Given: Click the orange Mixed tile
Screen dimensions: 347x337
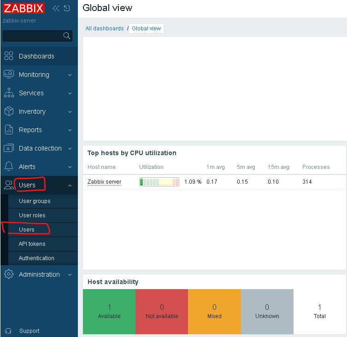Looking at the screenshot, I should (214, 311).
